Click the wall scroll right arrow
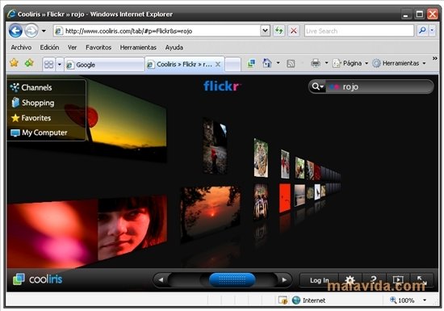 284,279
